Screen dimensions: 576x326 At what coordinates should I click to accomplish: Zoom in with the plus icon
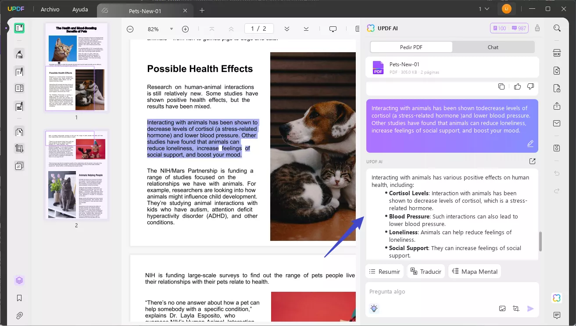[186, 29]
